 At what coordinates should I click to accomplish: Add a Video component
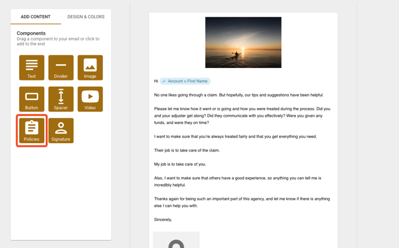coord(90,99)
